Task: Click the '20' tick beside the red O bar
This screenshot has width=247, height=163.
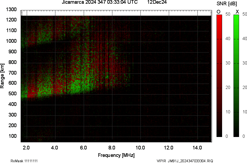Action: click(x=228, y=87)
